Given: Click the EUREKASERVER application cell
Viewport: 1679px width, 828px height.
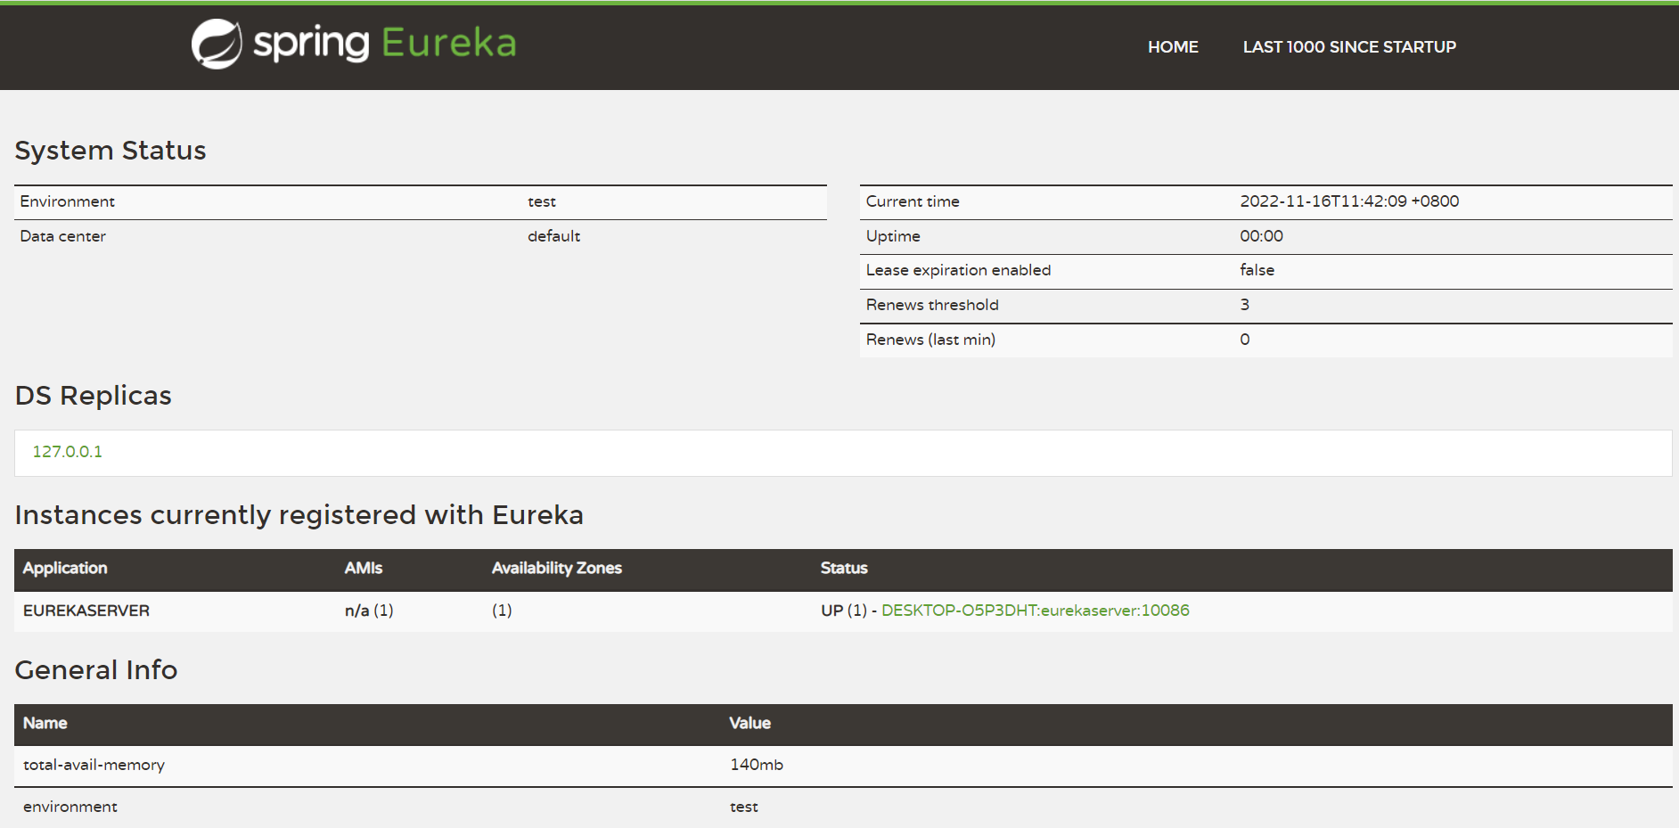Looking at the screenshot, I should 86,611.
